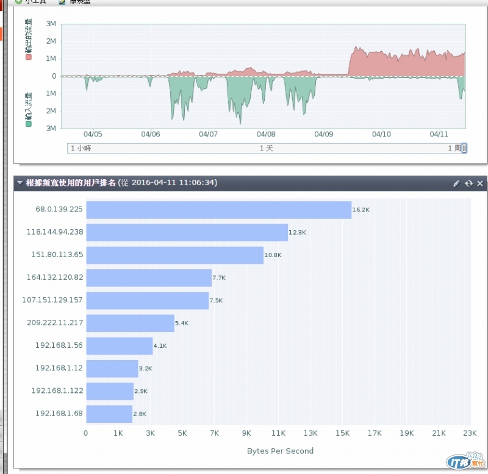Click the 輸出的流量 legend label

[x=29, y=35]
